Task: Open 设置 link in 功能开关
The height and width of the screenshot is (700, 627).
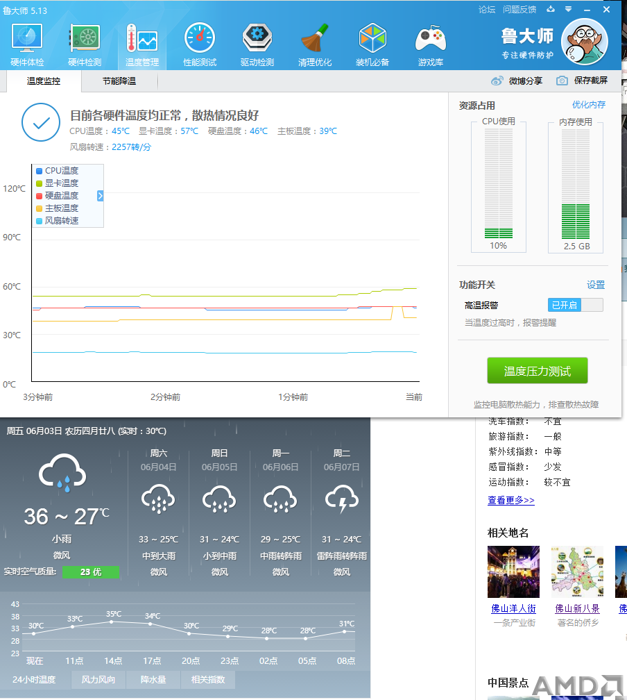Action: tap(596, 285)
